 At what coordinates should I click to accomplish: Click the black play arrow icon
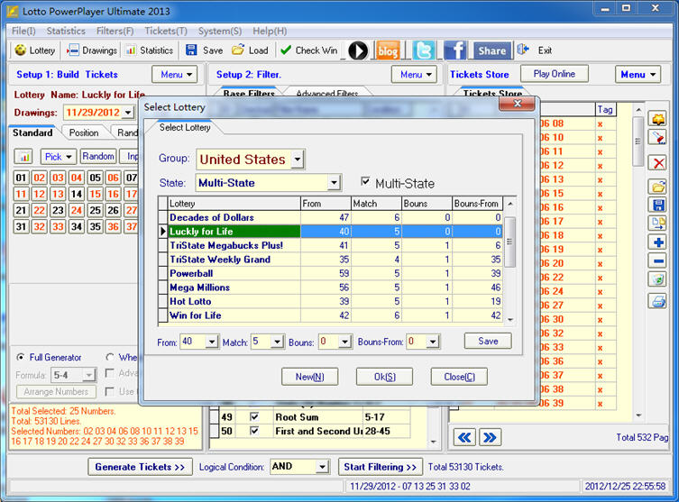click(x=358, y=50)
